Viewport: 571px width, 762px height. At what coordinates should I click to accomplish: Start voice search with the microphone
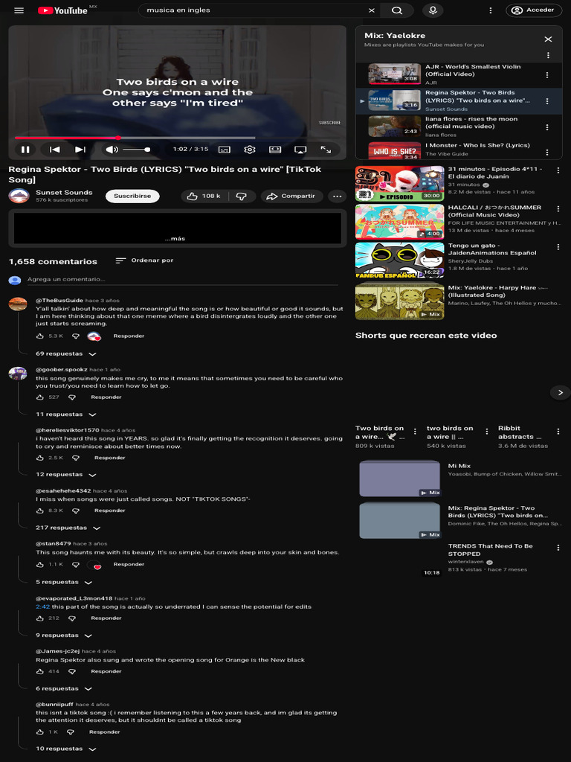point(433,10)
